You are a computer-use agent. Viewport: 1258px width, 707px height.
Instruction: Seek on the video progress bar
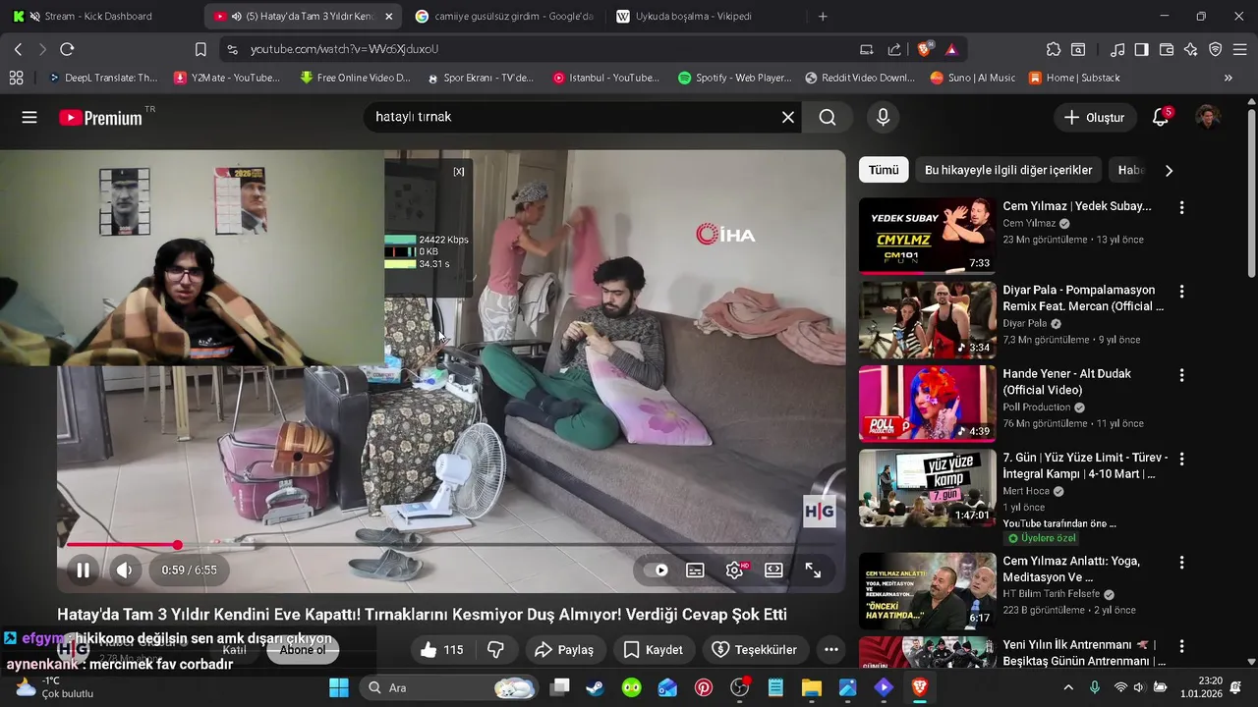[450, 544]
